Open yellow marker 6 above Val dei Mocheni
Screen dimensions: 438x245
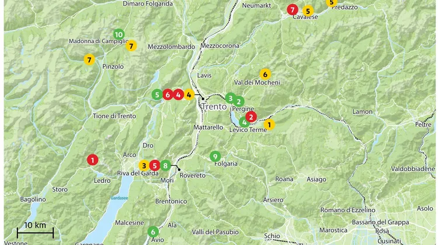pyautogui.click(x=265, y=74)
